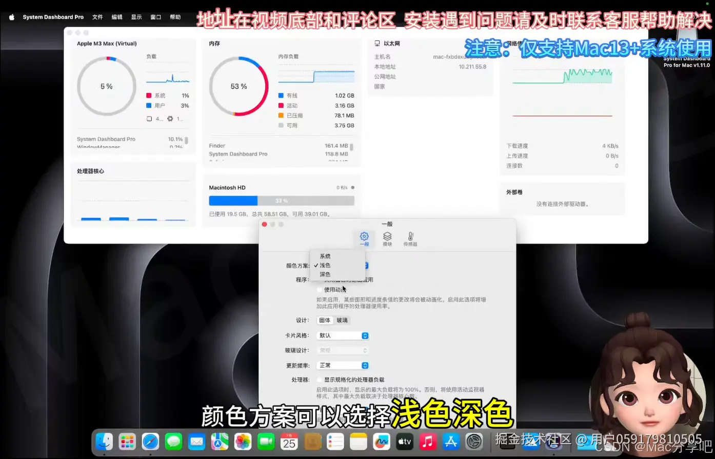Click the 固体 design option button
This screenshot has height=459, width=715.
click(324, 320)
